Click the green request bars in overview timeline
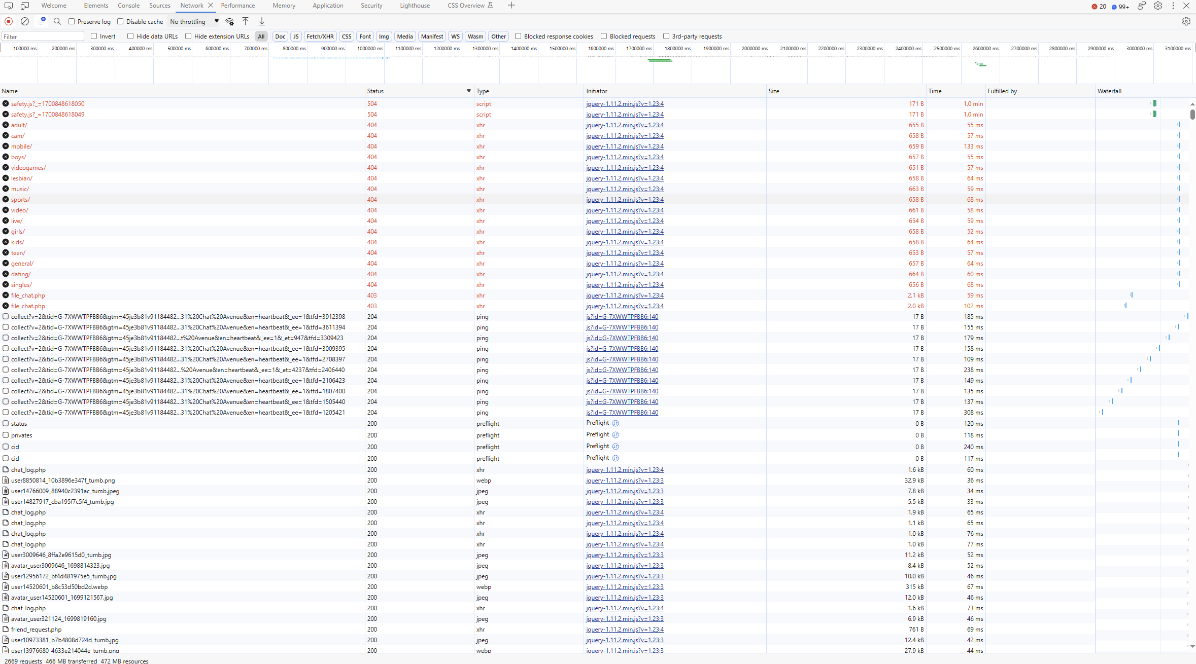 (660, 60)
